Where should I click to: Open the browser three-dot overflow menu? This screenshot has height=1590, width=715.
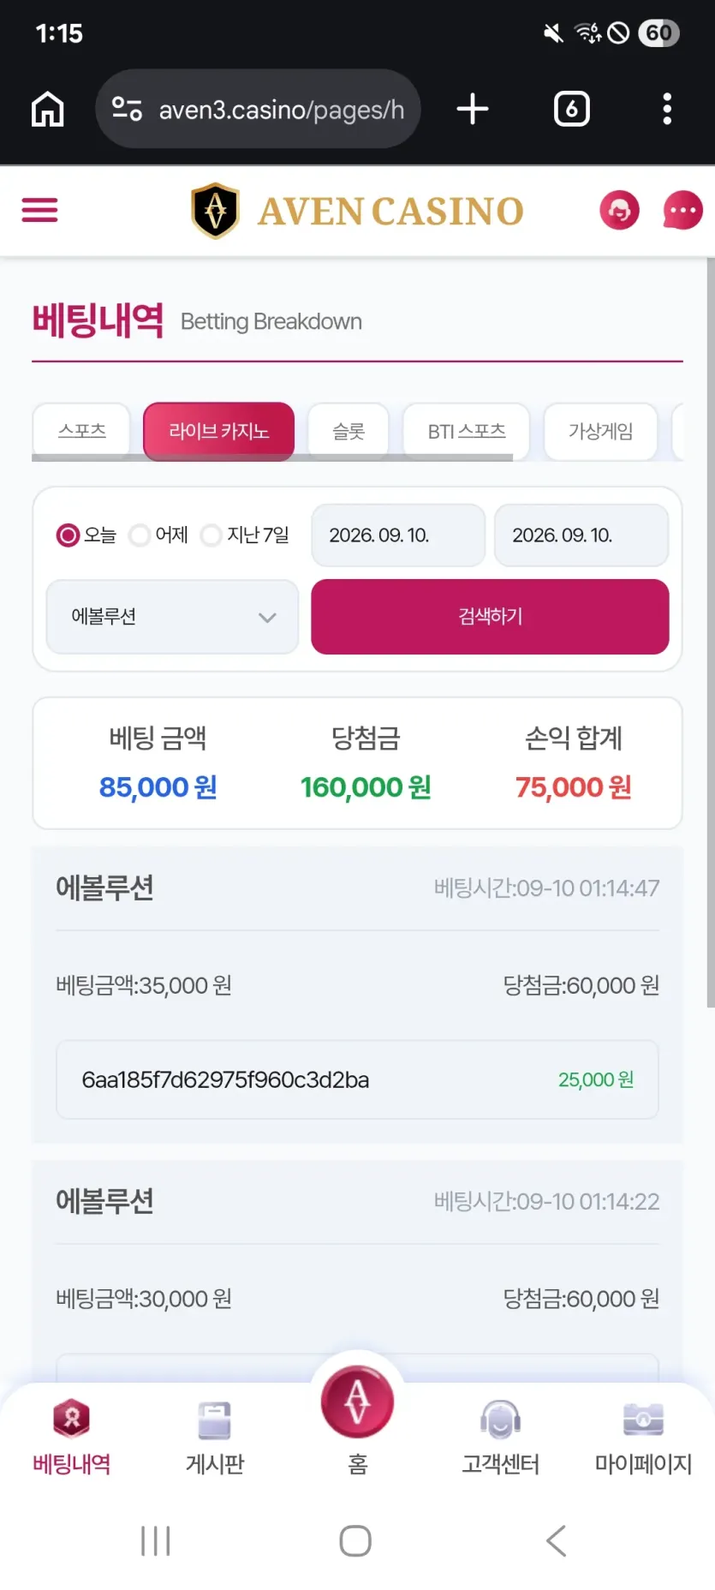(x=667, y=109)
